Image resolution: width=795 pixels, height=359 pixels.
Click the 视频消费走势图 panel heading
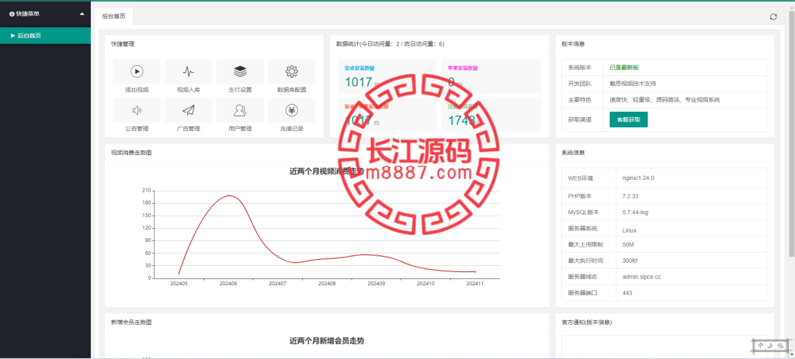[131, 153]
